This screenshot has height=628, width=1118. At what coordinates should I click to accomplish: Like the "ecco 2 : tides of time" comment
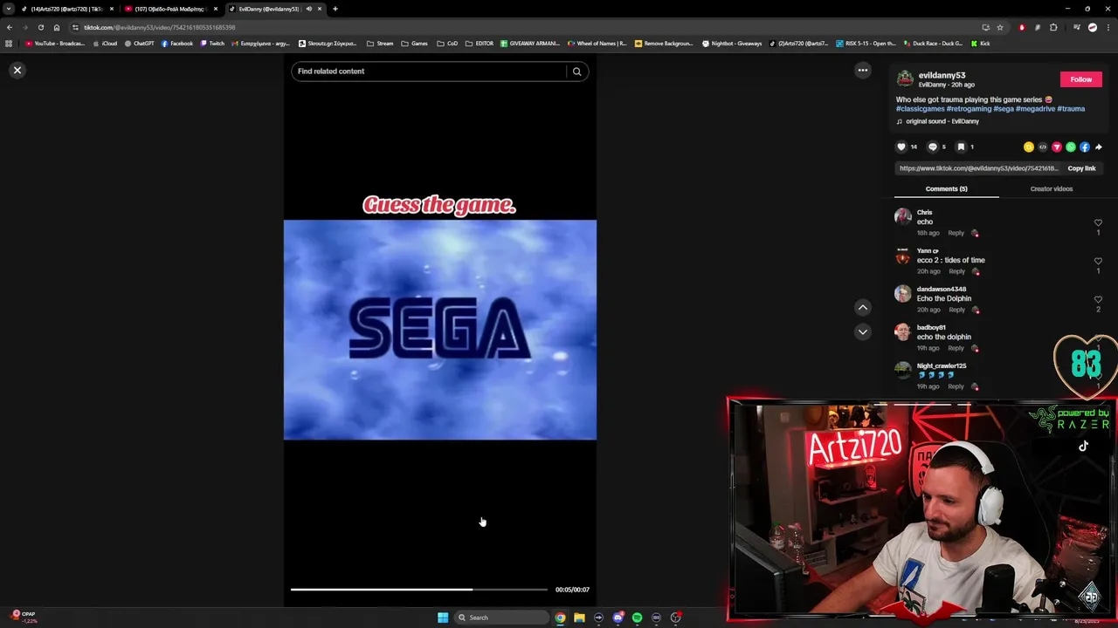point(1098,261)
